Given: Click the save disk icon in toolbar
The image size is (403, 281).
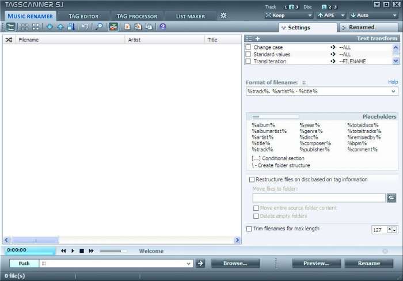Looking at the screenshot, I should (71, 26).
